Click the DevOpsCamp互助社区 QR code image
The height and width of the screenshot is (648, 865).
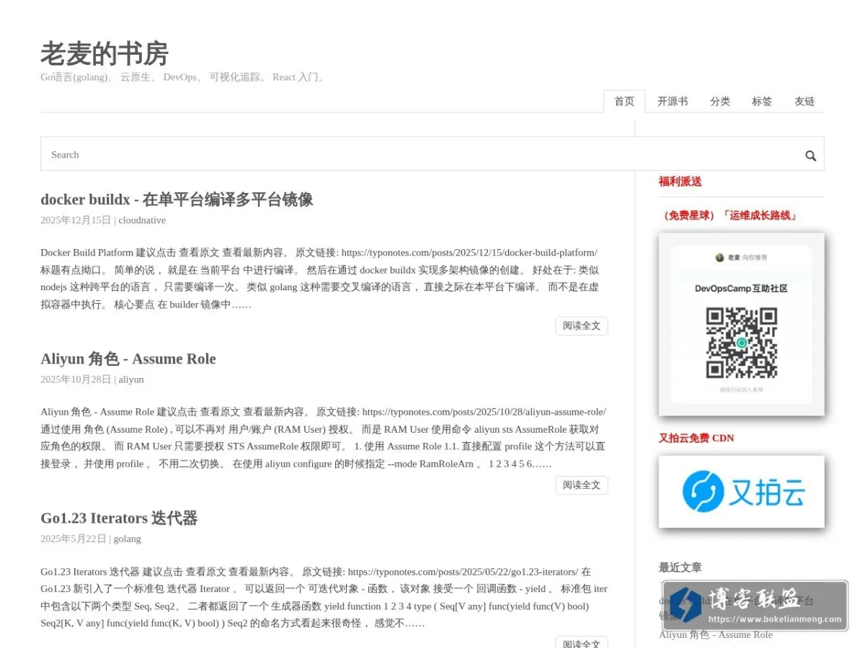point(741,324)
